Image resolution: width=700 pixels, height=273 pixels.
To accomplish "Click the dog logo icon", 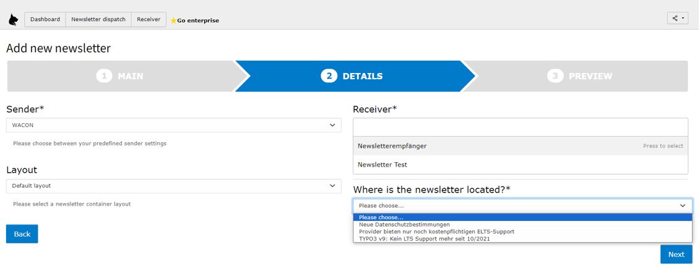I will 13,20.
